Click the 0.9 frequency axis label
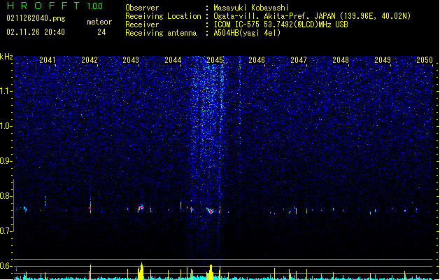Image resolution: width=440 pixels, height=280 pixels. [6, 161]
